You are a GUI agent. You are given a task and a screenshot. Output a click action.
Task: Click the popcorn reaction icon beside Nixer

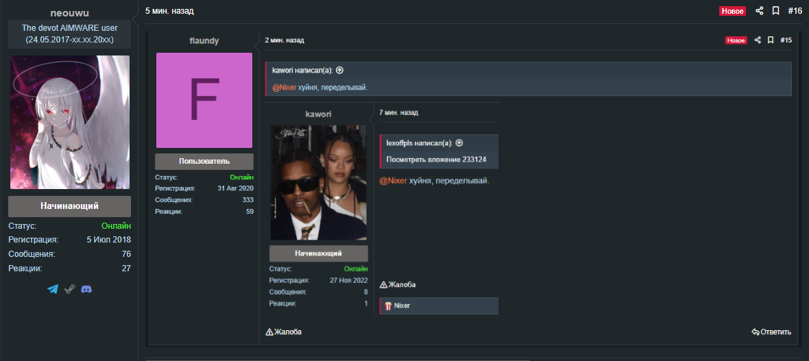388,306
